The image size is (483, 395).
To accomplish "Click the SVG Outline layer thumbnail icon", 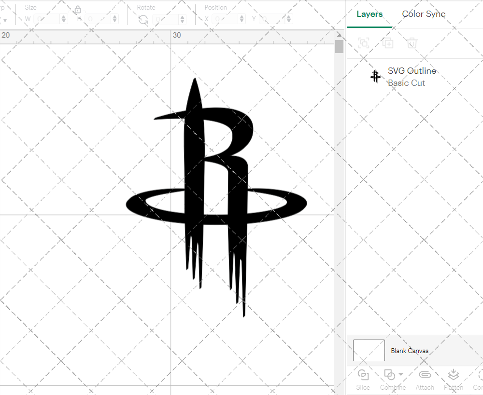I will pyautogui.click(x=375, y=76).
